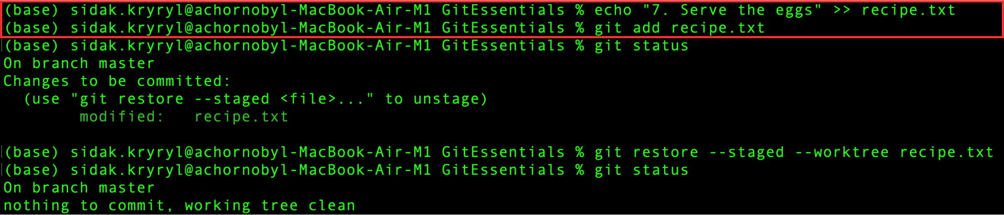Image resolution: width=1004 pixels, height=215 pixels.
Task: Click the "--worktree" flag in restore command
Action: click(842, 153)
